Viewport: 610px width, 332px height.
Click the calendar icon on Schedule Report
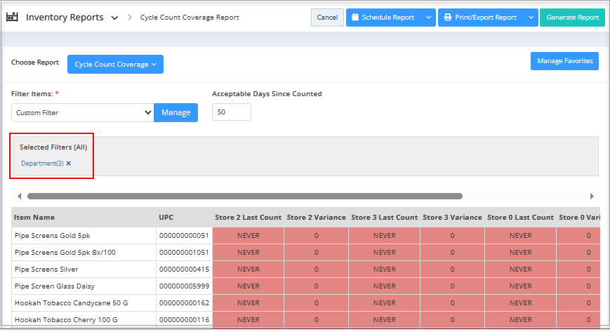click(x=355, y=18)
